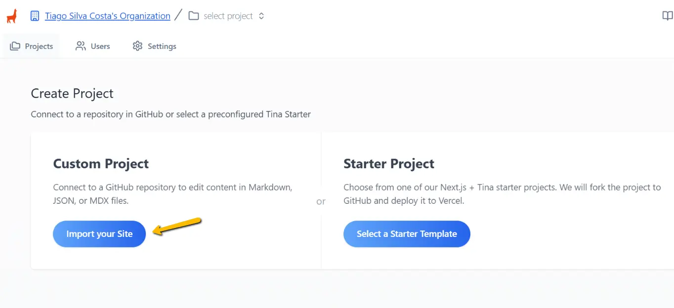
Task: Click the folder icon on the Projects tab
Action: tap(14, 45)
